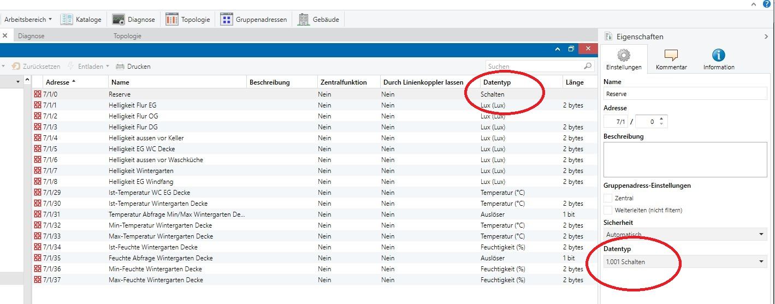
Task: Select group address icon for 7/1/35
Action: (x=38, y=258)
